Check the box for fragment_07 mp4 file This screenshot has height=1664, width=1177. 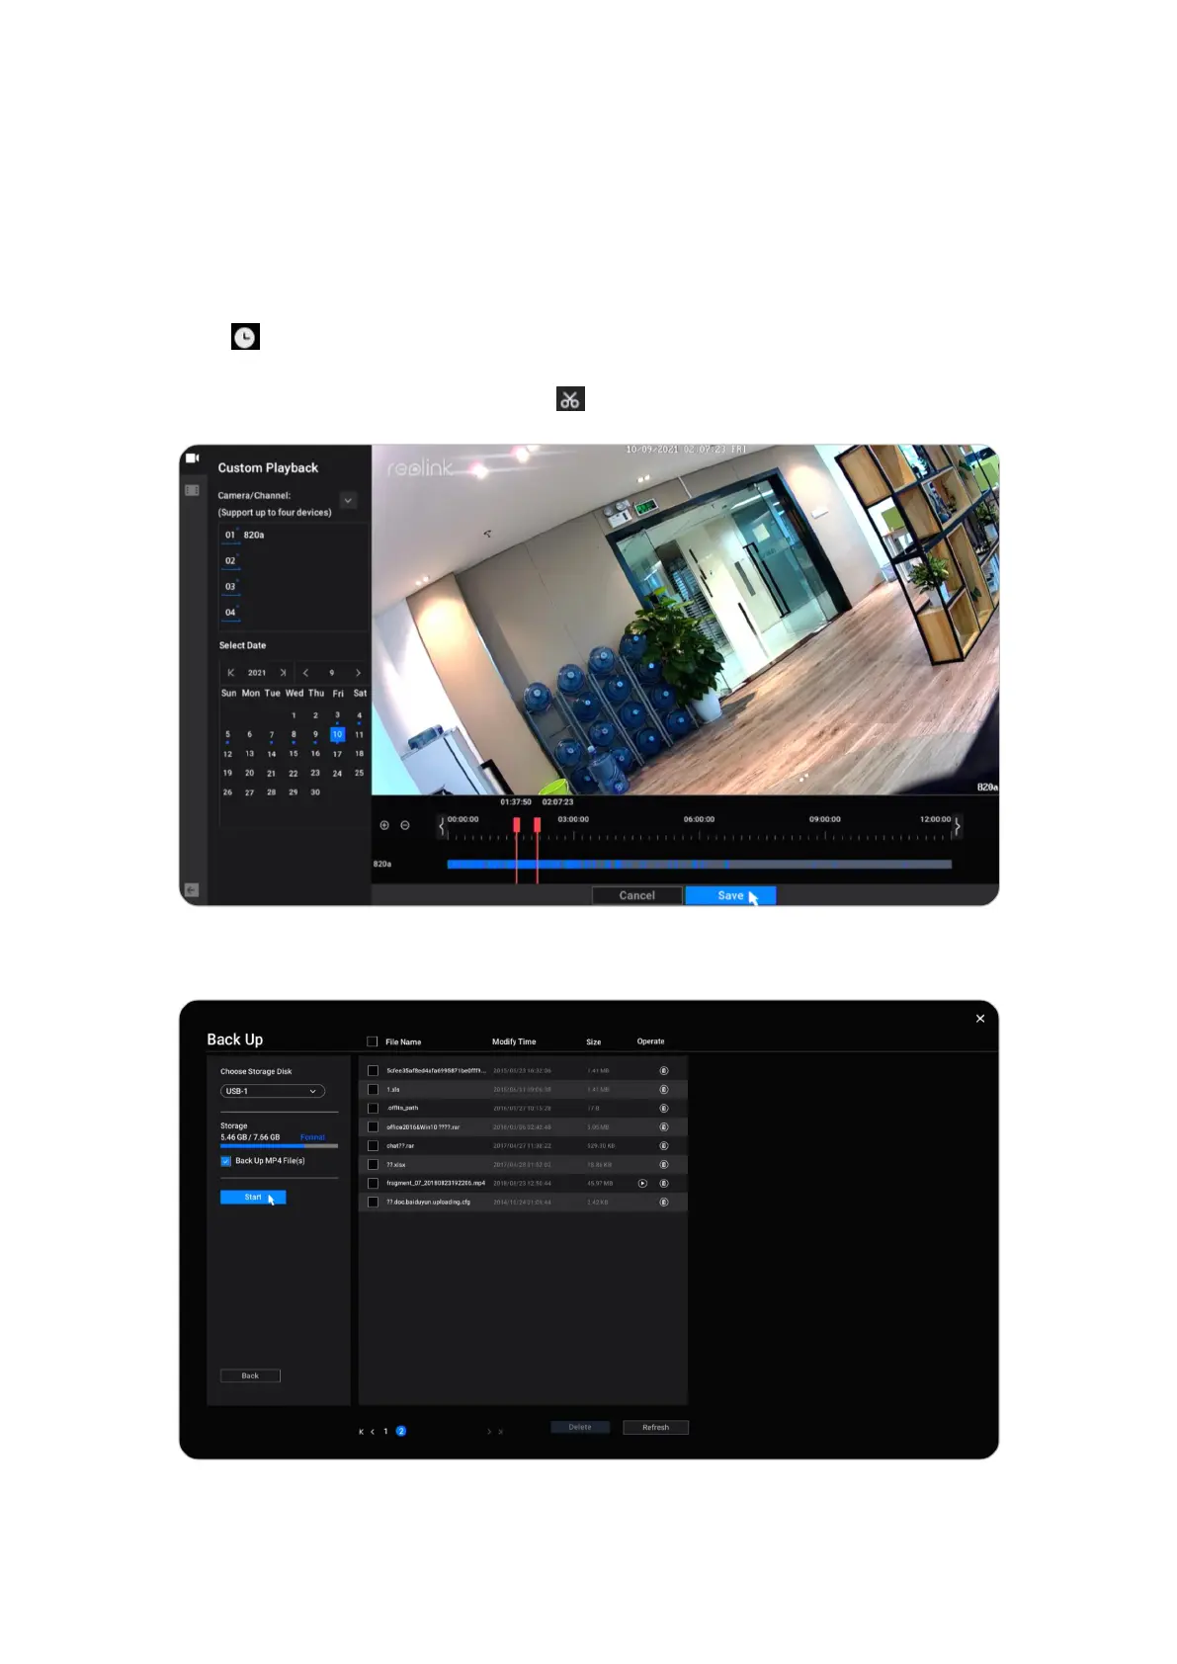(x=373, y=1183)
